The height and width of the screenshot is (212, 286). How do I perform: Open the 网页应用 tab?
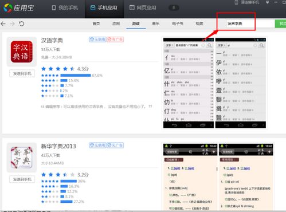143,8
